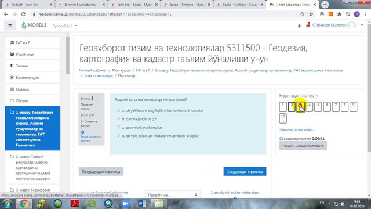Go to question 1 in quiz navigation
The height and width of the screenshot is (209, 371).
tap(283, 107)
